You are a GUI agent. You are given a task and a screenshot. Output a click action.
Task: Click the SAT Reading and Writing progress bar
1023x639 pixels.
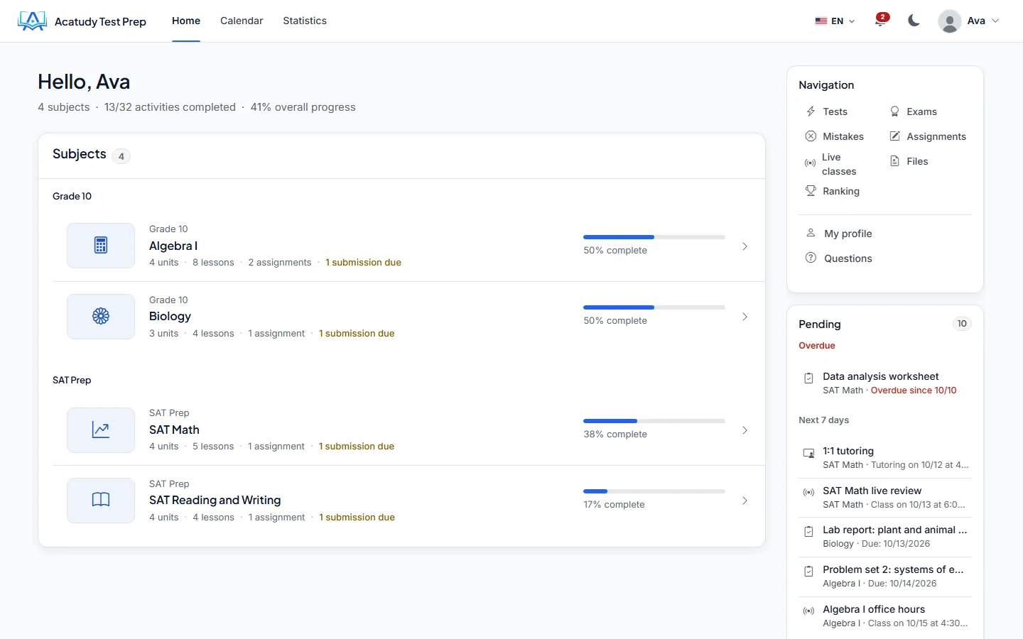654,491
